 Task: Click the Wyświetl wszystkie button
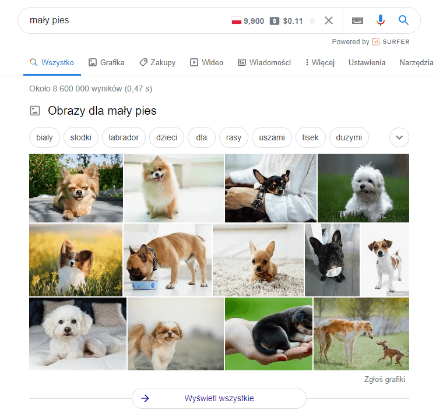[219, 398]
